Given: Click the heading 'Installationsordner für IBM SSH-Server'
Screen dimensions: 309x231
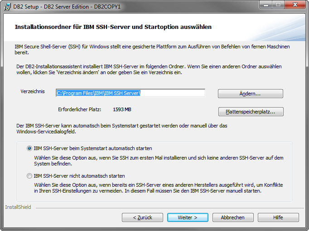Looking at the screenshot, I should coord(72,27).
